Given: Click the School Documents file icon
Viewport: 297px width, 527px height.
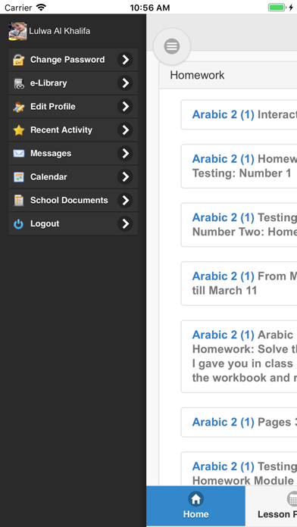Looking at the screenshot, I should point(18,201).
